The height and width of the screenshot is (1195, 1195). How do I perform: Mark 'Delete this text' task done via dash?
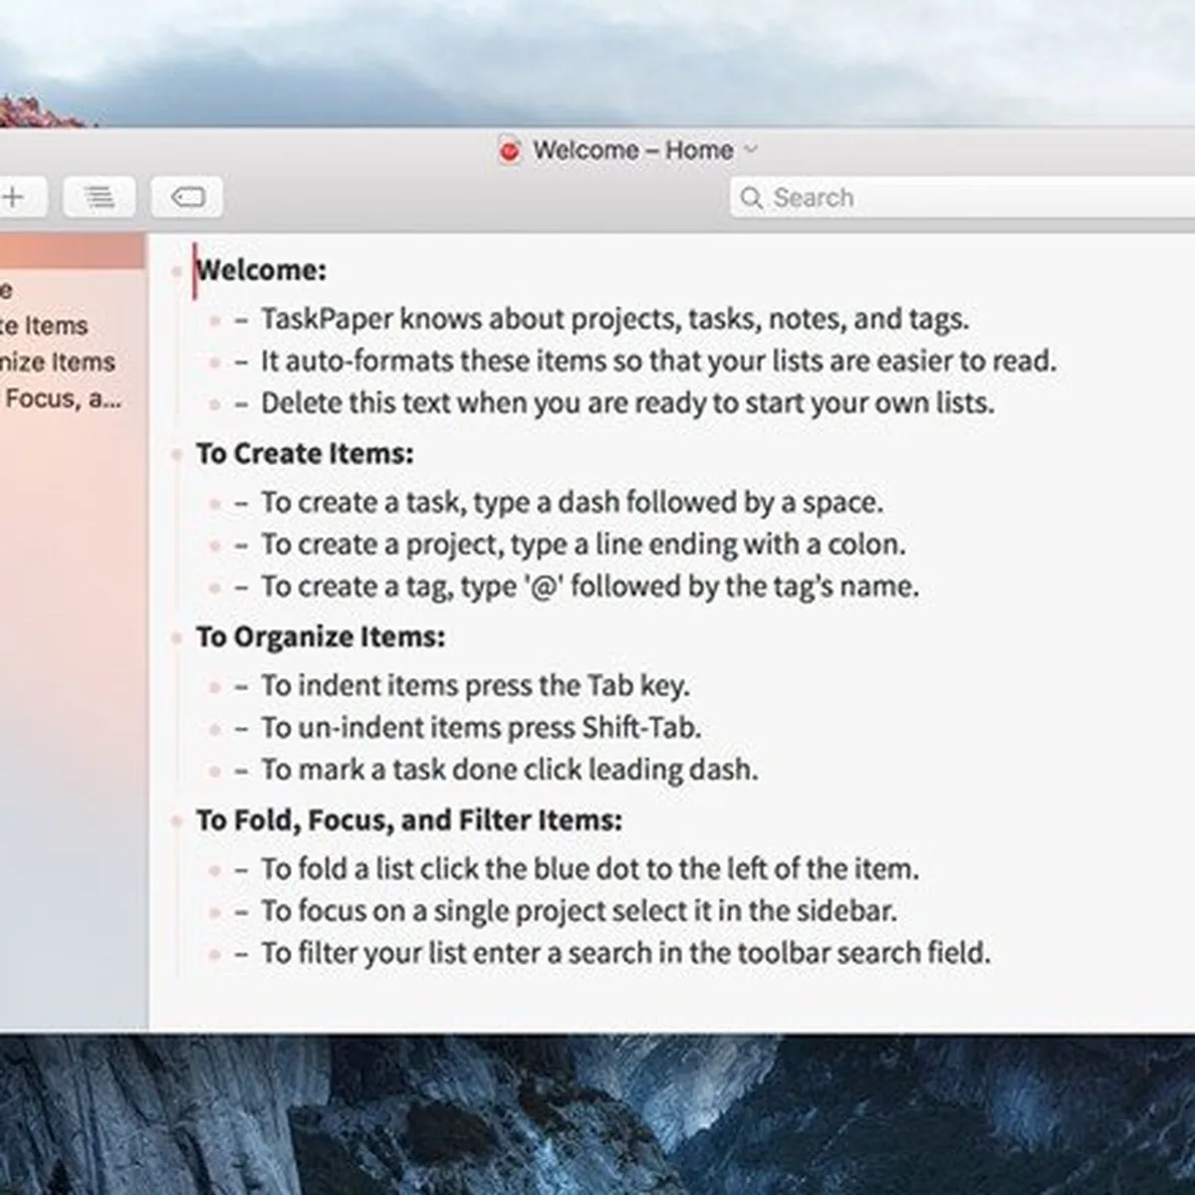(x=241, y=403)
